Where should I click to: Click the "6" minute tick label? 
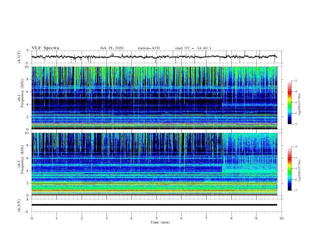181,218
